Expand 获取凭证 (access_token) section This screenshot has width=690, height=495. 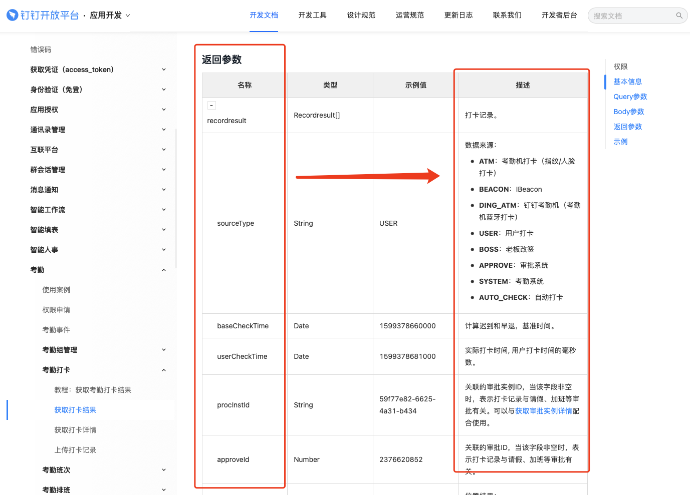coord(163,70)
